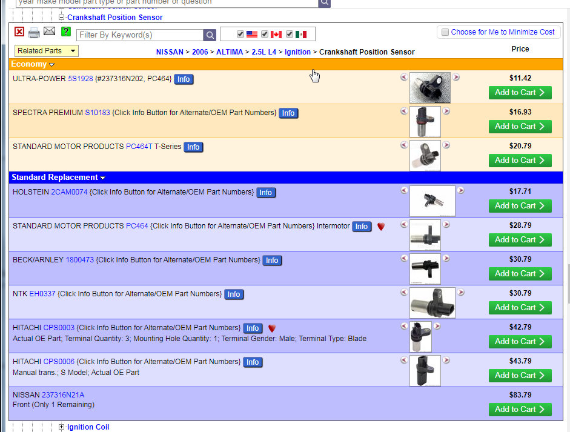Open the HITACHI CPS0006 sensor thumbnail
The image size is (570, 432).
pos(425,371)
